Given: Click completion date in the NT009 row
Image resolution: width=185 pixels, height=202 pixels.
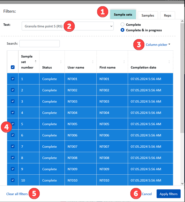Looking at the screenshot, I should 150,169.
